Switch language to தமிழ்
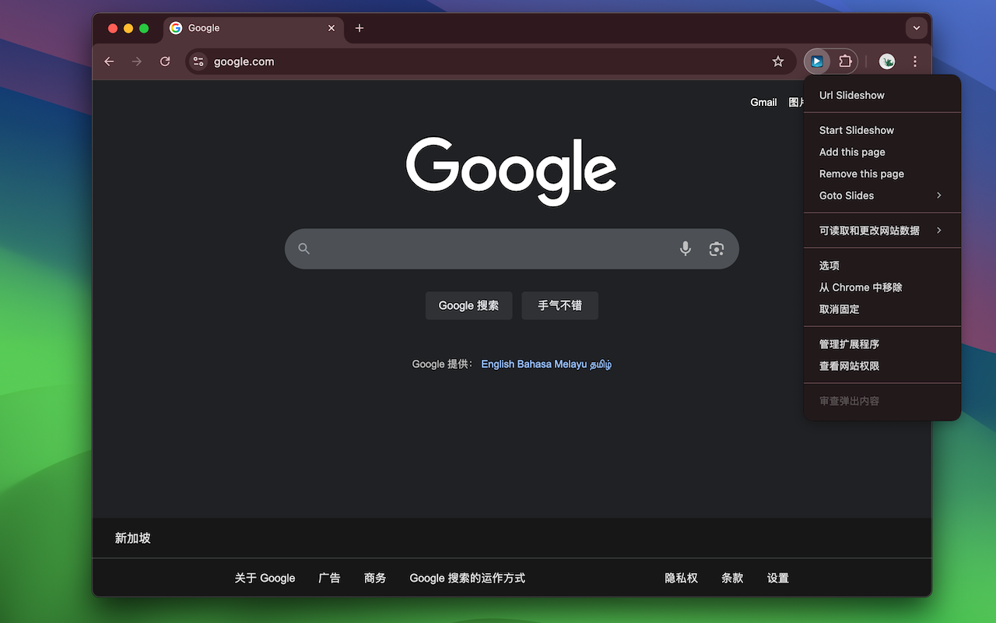The width and height of the screenshot is (996, 623). point(601,364)
